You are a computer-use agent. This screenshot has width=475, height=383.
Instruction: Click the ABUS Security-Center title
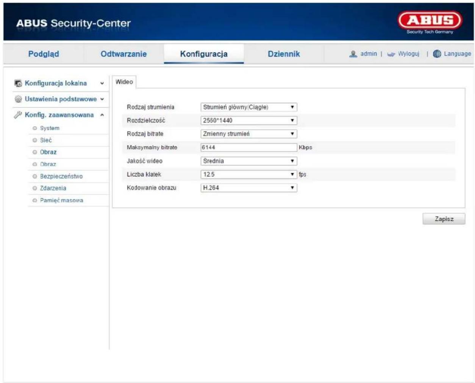[x=73, y=23]
